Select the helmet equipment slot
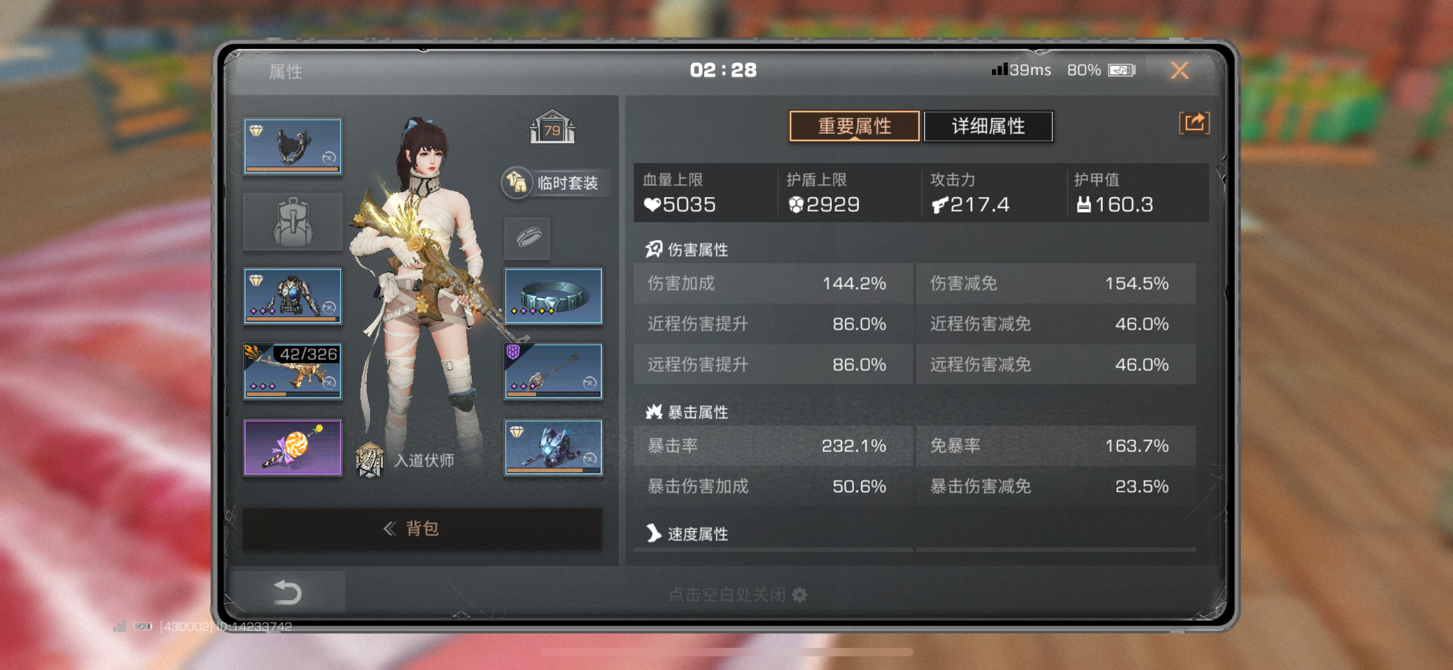The height and width of the screenshot is (670, 1453). click(x=293, y=147)
